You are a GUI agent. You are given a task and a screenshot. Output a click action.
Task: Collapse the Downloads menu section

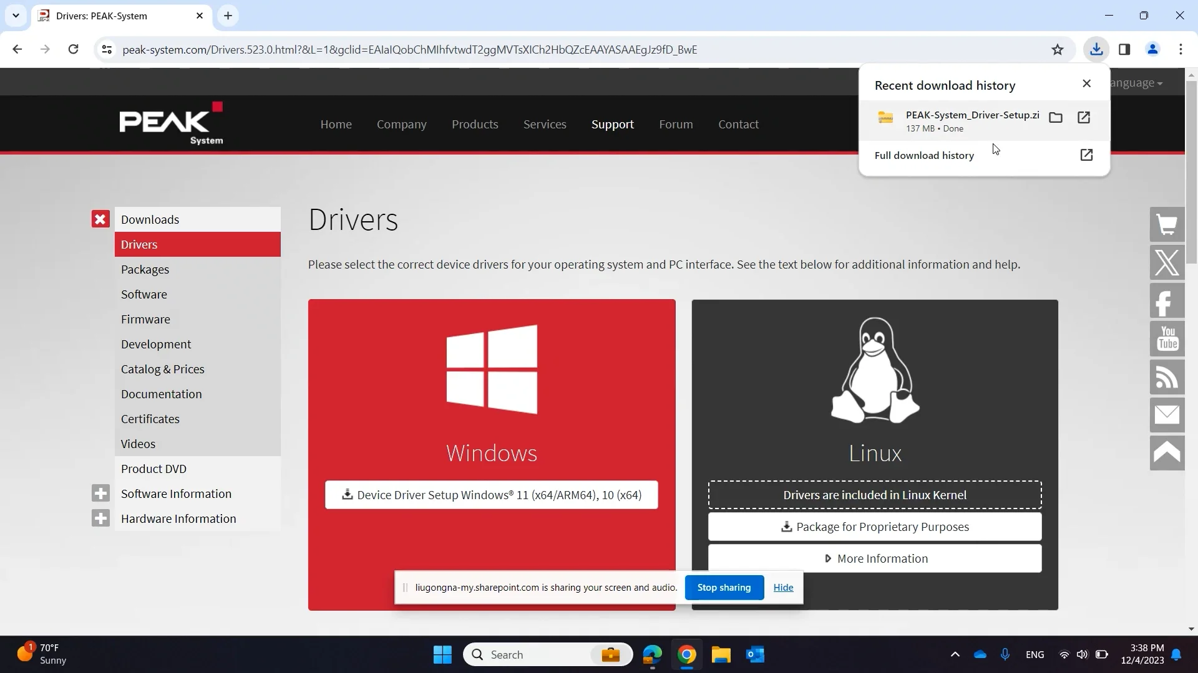100,219
